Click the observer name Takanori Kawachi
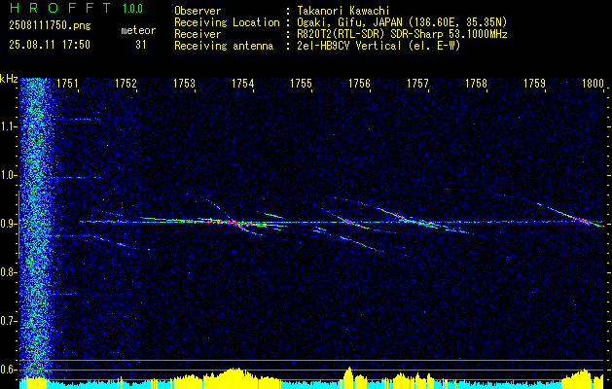612x389 pixels. 343,11
